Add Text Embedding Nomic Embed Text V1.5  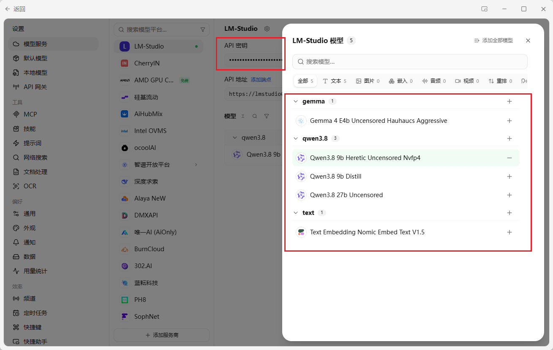click(x=509, y=232)
